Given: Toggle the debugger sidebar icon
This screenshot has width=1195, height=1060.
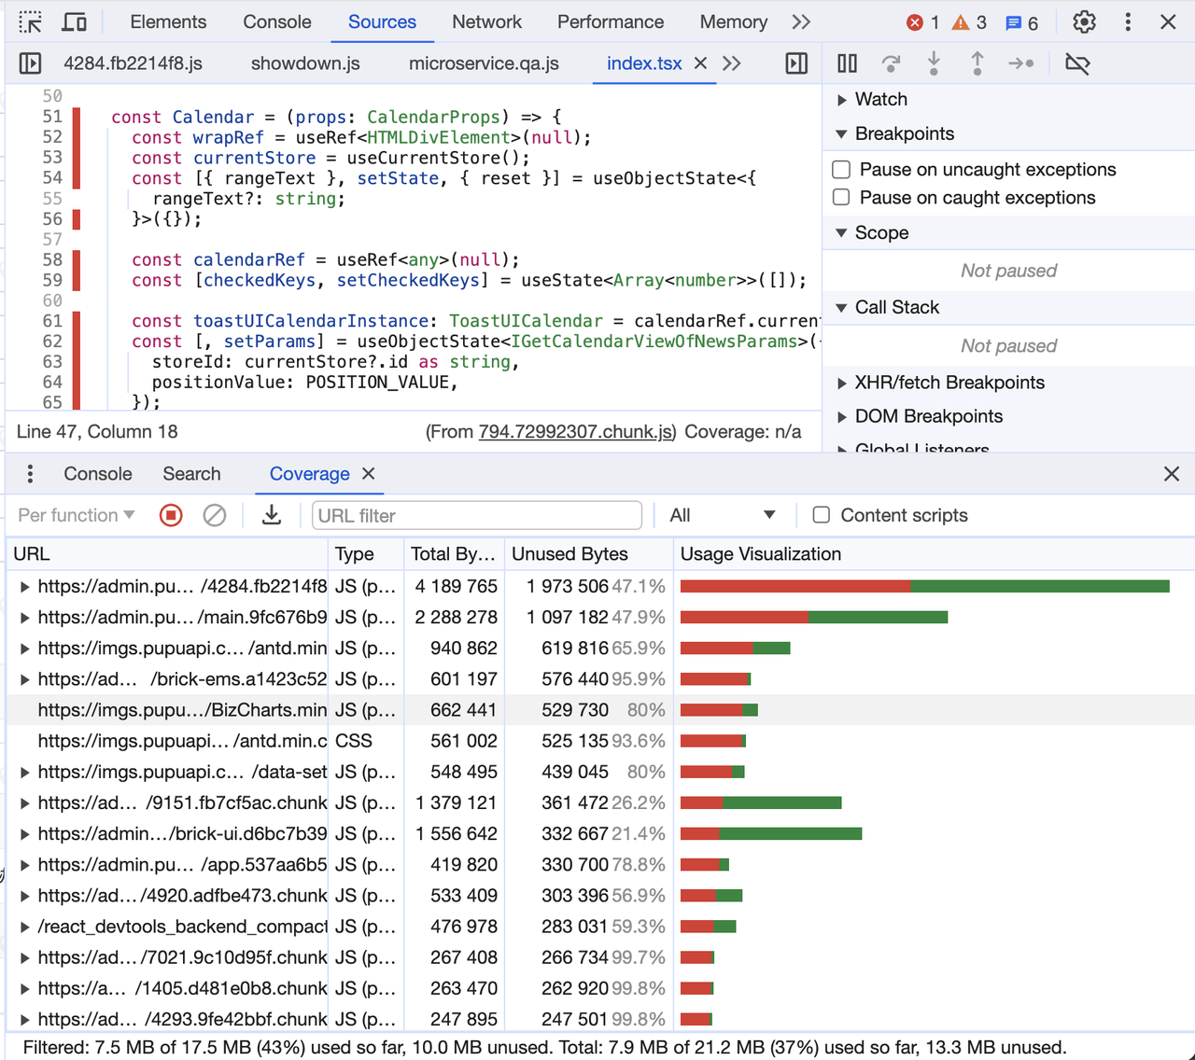Looking at the screenshot, I should (x=796, y=63).
